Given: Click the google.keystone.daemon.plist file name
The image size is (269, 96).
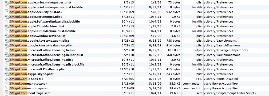Looking at the screenshot, I should [41, 46].
